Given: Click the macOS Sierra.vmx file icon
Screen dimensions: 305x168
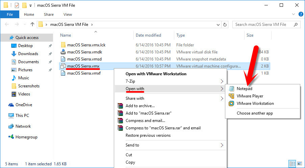Looking at the screenshot, I should (x=63, y=66).
